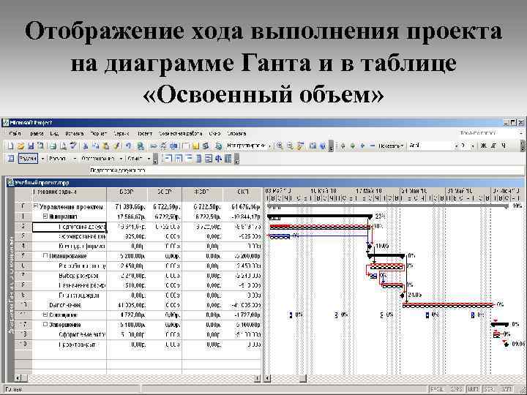Link the selected tasks
This screenshot has width=527, height=395.
point(154,146)
